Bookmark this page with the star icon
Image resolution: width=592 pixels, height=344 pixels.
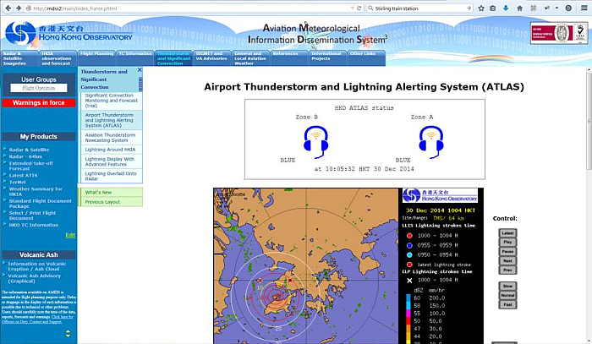point(481,8)
